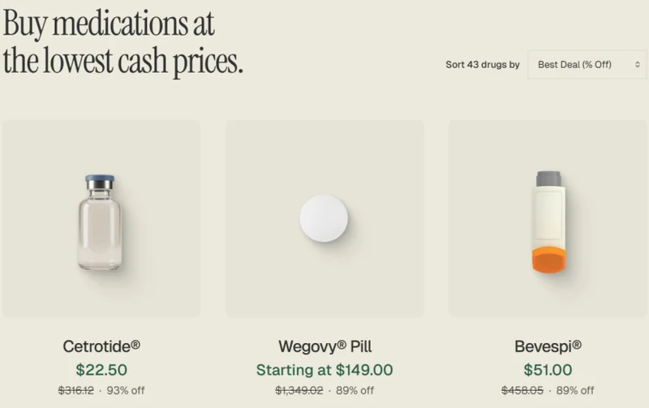Click the crossed-out $1,349.02 original price

[301, 391]
